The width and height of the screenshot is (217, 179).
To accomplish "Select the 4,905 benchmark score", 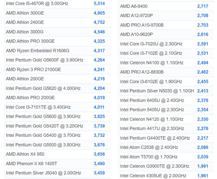I will 99,13.
